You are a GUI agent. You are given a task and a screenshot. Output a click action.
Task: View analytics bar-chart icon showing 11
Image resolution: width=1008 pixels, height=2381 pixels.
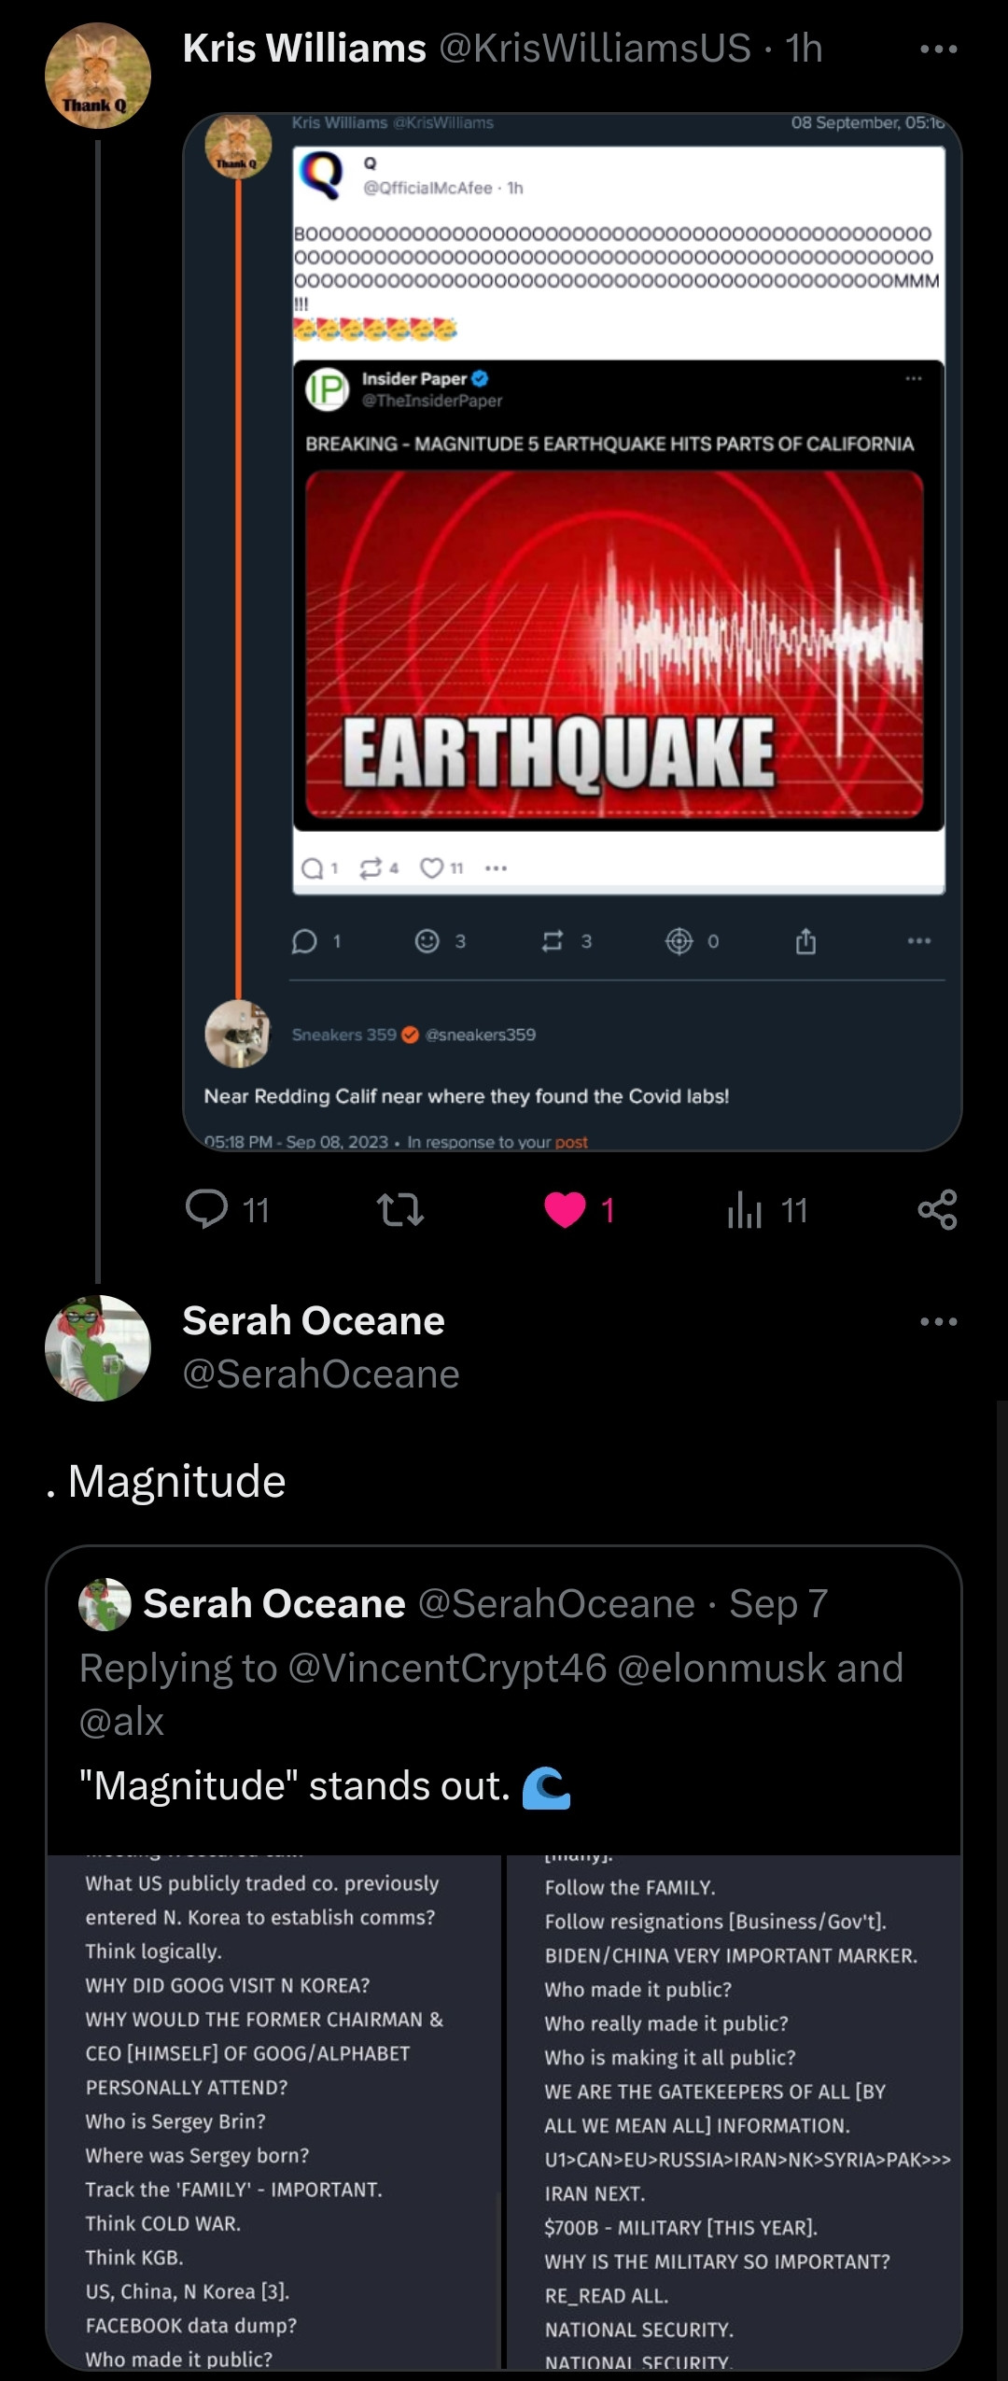[746, 1209]
